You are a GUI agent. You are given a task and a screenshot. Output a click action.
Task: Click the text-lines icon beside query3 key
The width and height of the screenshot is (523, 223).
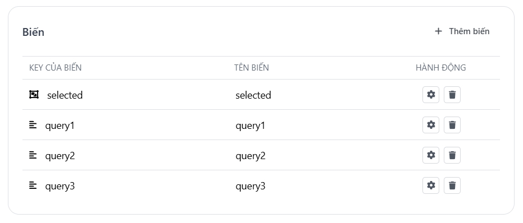33,185
